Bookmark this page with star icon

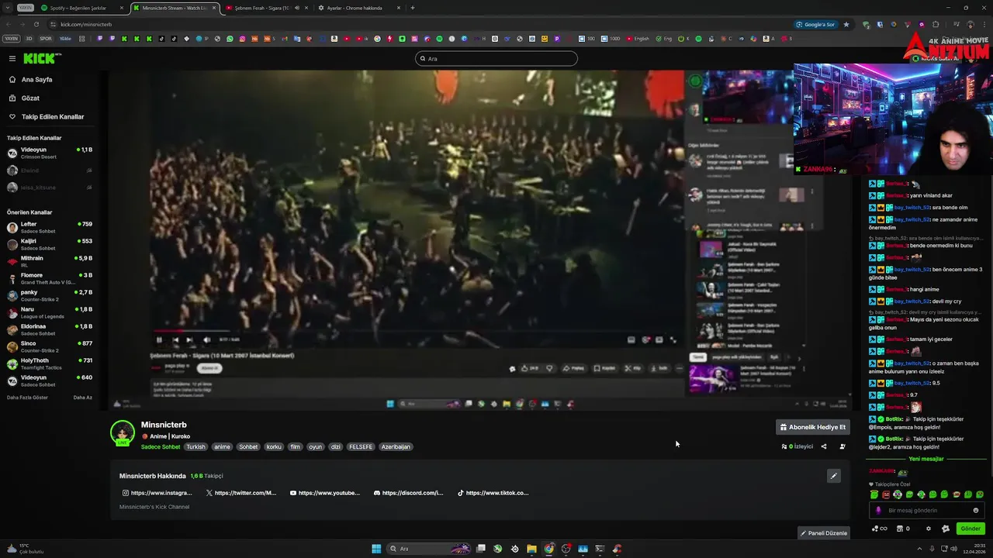846,24
